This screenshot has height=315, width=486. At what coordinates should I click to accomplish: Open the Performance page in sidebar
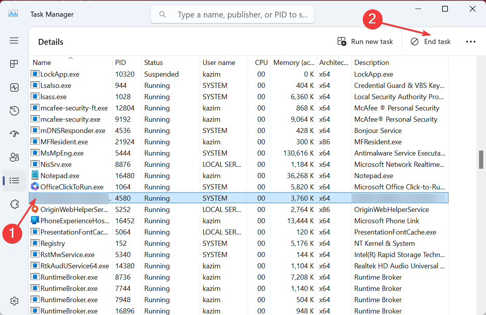(x=14, y=87)
